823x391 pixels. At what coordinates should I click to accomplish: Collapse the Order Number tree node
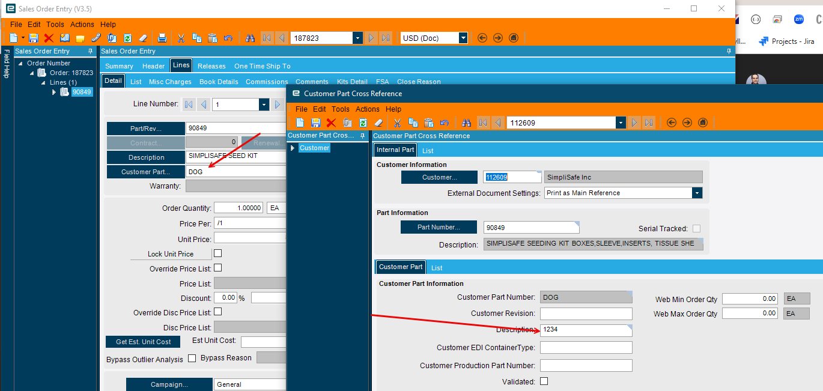point(21,63)
